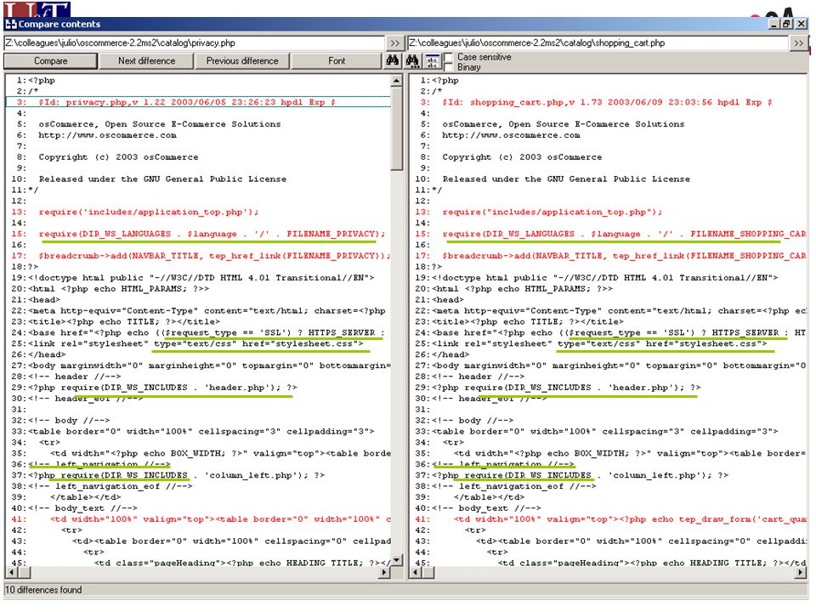Click the binoculars-with-dots search-again icon

pos(413,61)
